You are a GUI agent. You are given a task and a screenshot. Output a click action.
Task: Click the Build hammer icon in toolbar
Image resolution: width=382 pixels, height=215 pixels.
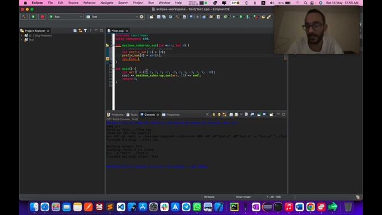click(24, 17)
